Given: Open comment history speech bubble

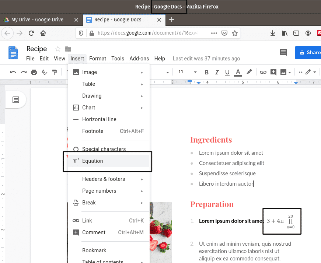Looking at the screenshot, I should 283,53.
